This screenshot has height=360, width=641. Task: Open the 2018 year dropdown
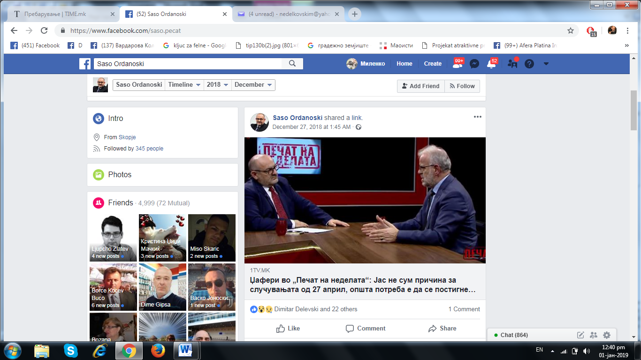pos(218,85)
